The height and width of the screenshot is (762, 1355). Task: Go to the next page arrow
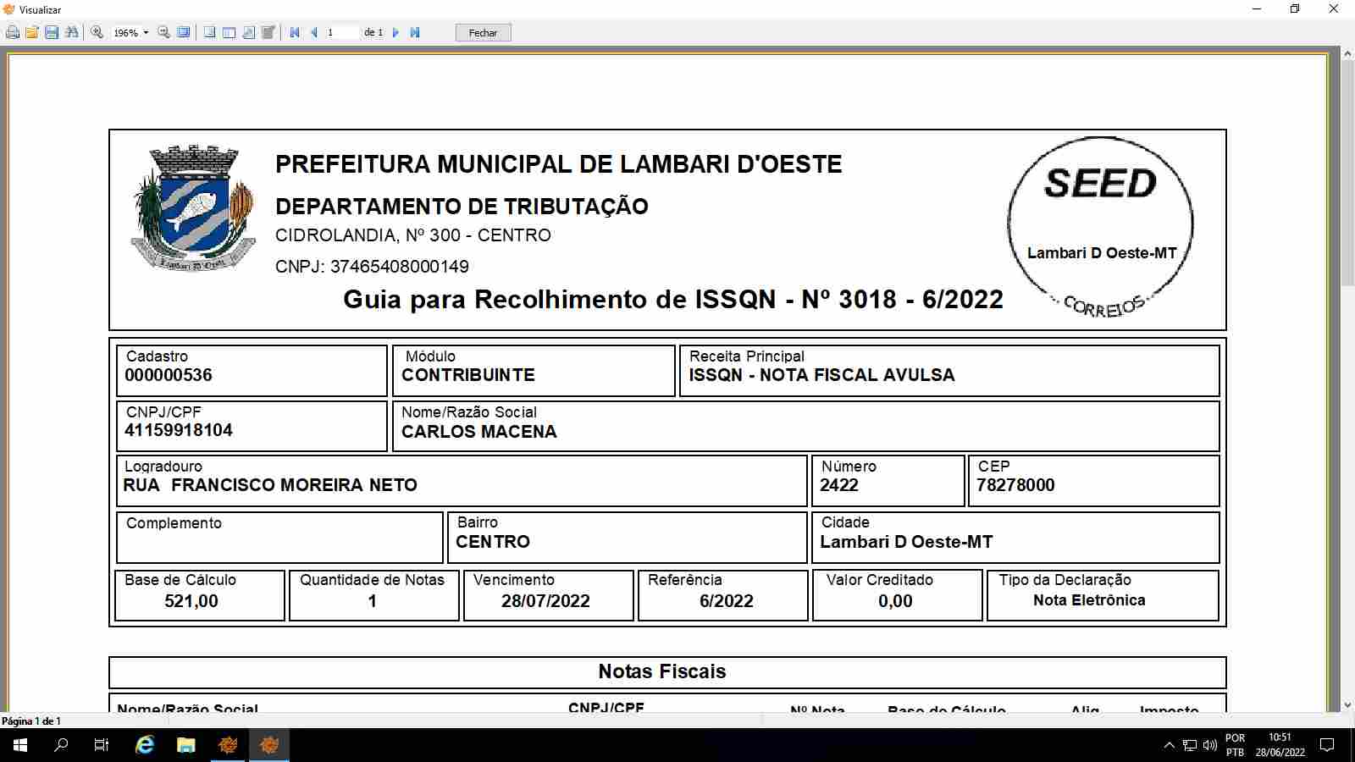(x=395, y=33)
